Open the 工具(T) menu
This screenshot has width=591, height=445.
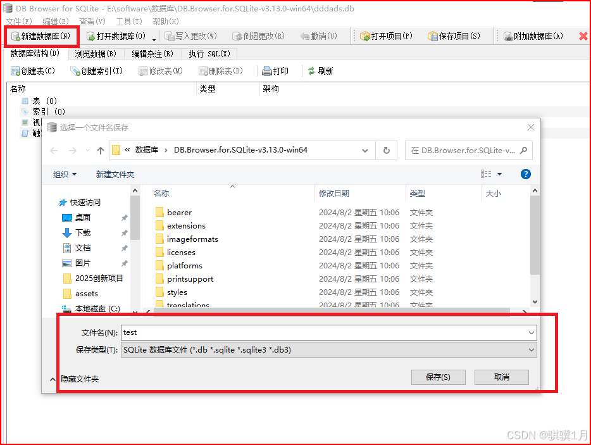click(129, 22)
